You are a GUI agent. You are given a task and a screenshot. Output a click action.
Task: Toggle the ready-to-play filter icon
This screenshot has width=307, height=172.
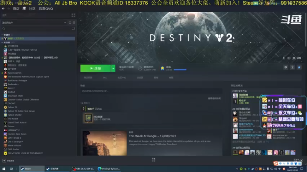click(x=74, y=23)
